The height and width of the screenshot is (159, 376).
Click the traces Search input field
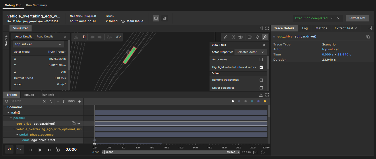(26, 101)
